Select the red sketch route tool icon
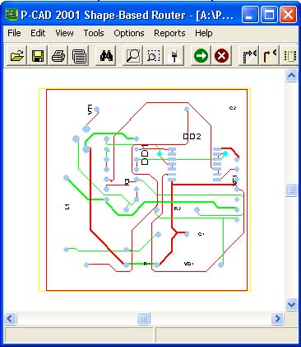The width and height of the screenshot is (301, 347). pos(270,56)
